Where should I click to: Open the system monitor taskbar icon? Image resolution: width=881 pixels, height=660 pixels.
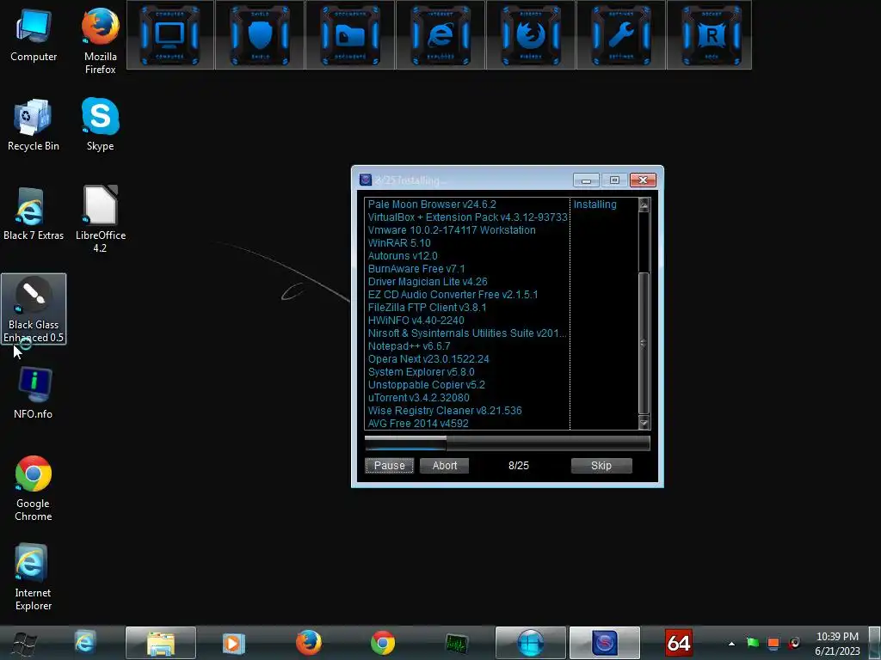click(456, 643)
